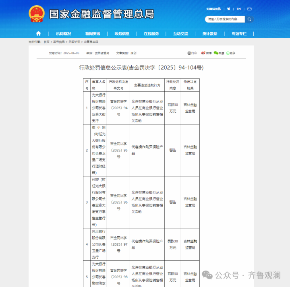Viewport: 290px width, 287px height.
Task: Select document number 吉金罚决字〔2025〕97号
Action: pos(118,244)
